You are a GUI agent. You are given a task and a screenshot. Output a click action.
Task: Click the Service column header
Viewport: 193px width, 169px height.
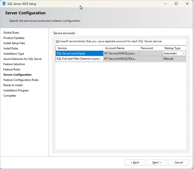[x=79, y=48]
